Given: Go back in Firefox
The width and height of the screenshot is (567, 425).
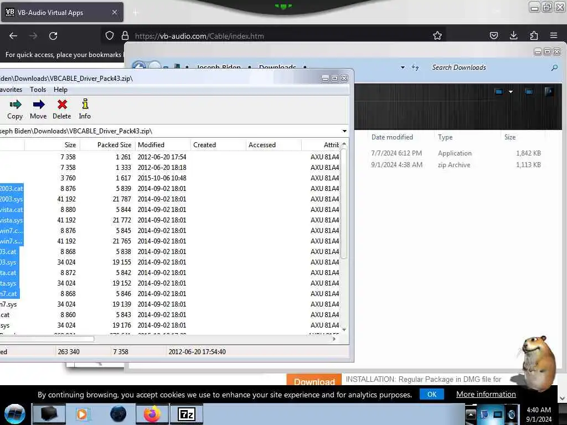Looking at the screenshot, I should tap(13, 36).
